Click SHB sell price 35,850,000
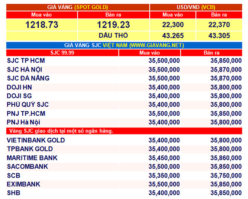The width and height of the screenshot is (248, 199). click(226, 193)
